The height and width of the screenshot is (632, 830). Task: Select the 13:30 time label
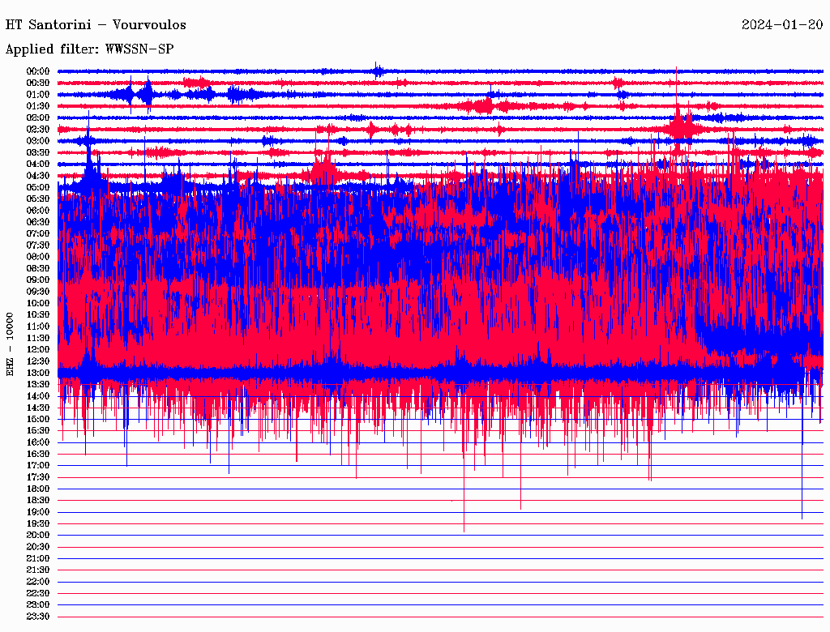38,385
